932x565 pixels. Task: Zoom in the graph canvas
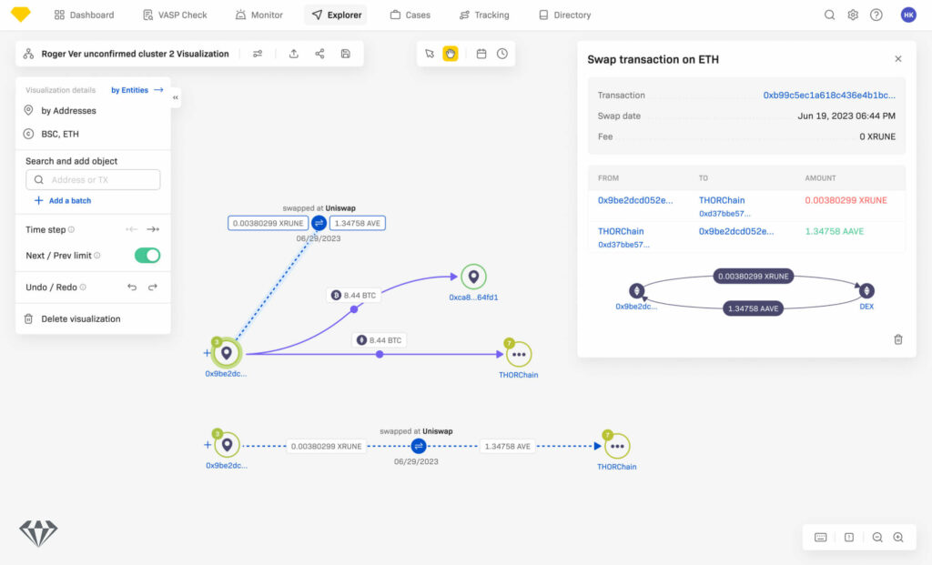coord(898,537)
